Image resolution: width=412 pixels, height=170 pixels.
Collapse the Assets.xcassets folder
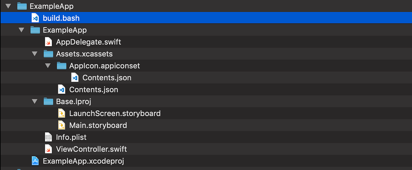35,54
